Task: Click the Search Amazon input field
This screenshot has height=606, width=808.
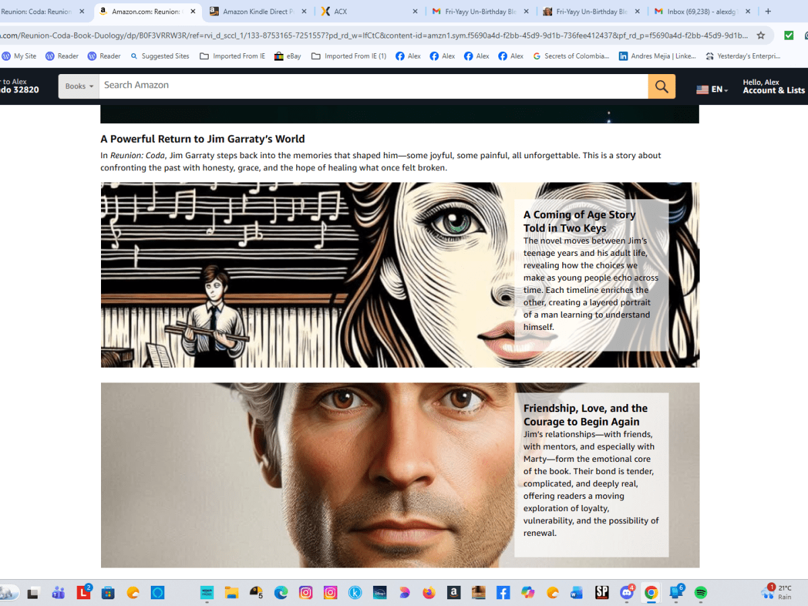Action: (373, 86)
